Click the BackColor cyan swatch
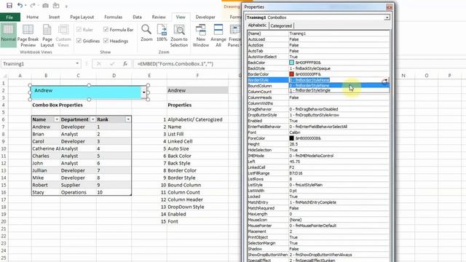466x262 pixels. click(x=291, y=63)
